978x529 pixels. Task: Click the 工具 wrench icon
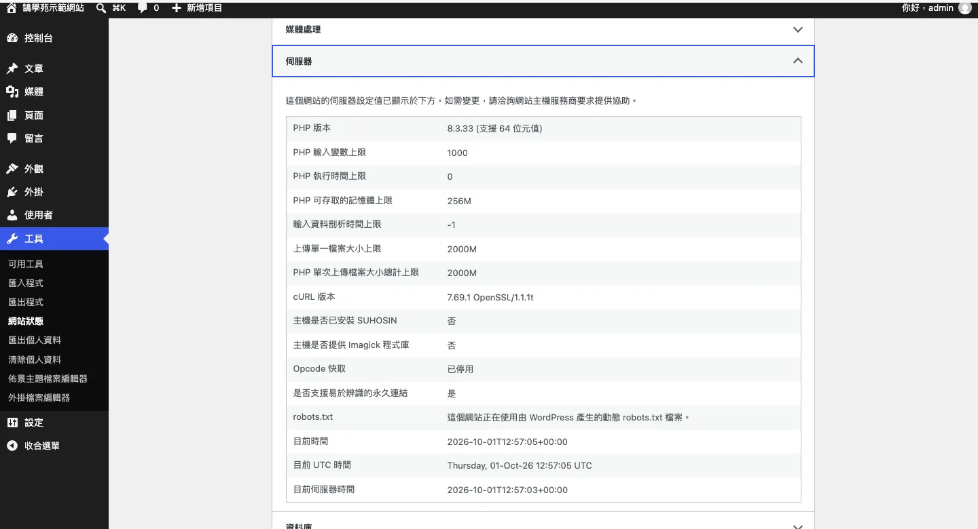pyautogui.click(x=12, y=239)
